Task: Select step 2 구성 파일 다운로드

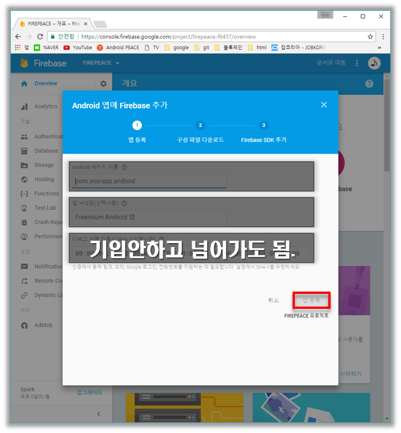Action: pyautogui.click(x=200, y=132)
